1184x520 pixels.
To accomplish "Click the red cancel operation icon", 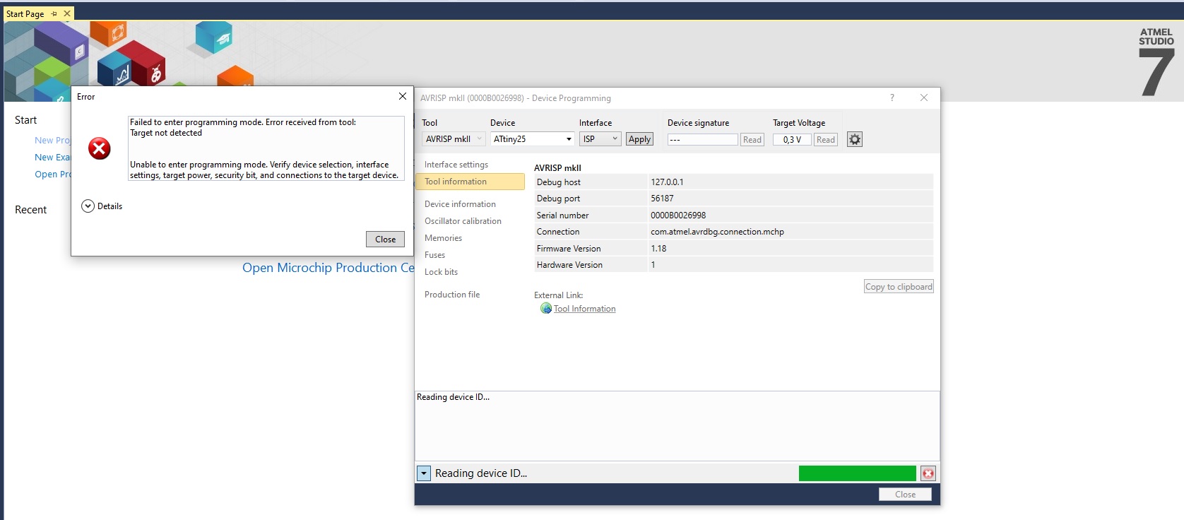I will click(x=928, y=473).
